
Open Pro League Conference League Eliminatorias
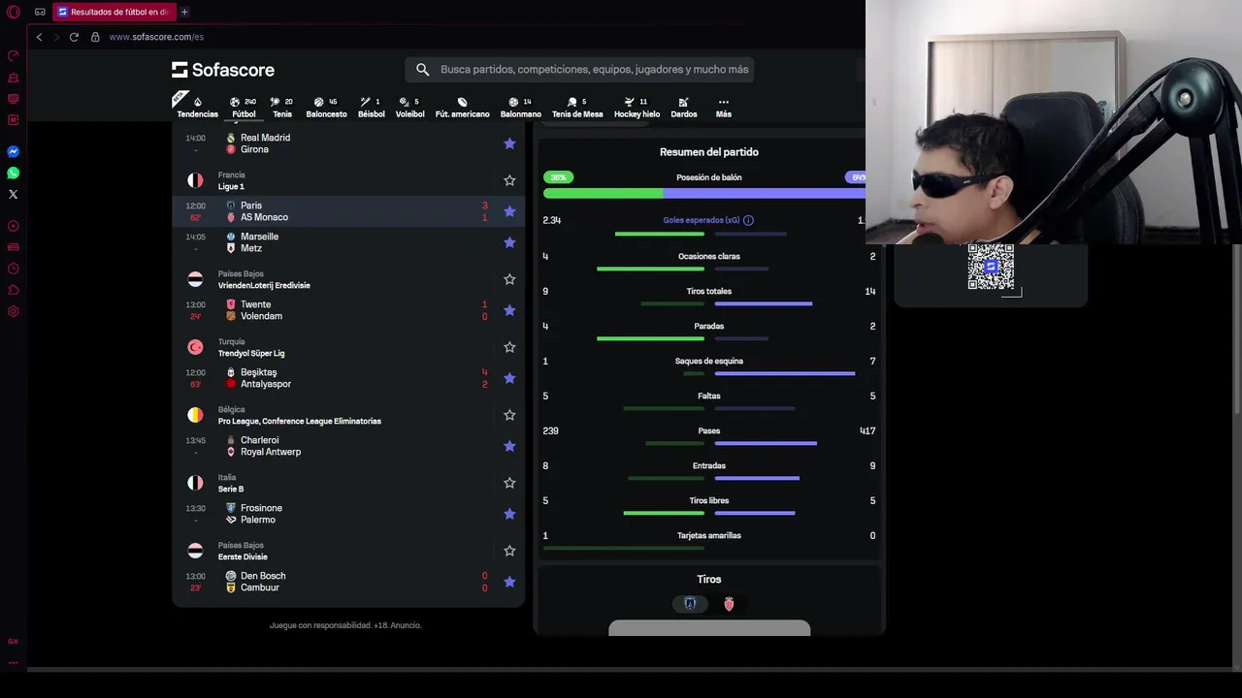tap(299, 421)
